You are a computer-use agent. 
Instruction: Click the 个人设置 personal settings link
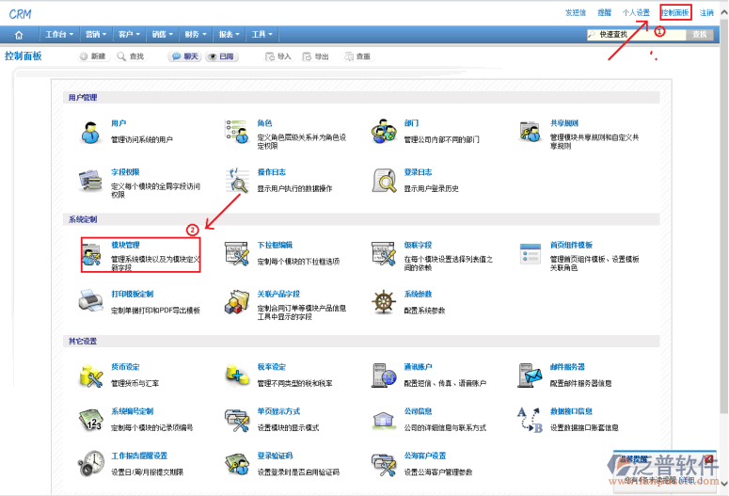[636, 12]
